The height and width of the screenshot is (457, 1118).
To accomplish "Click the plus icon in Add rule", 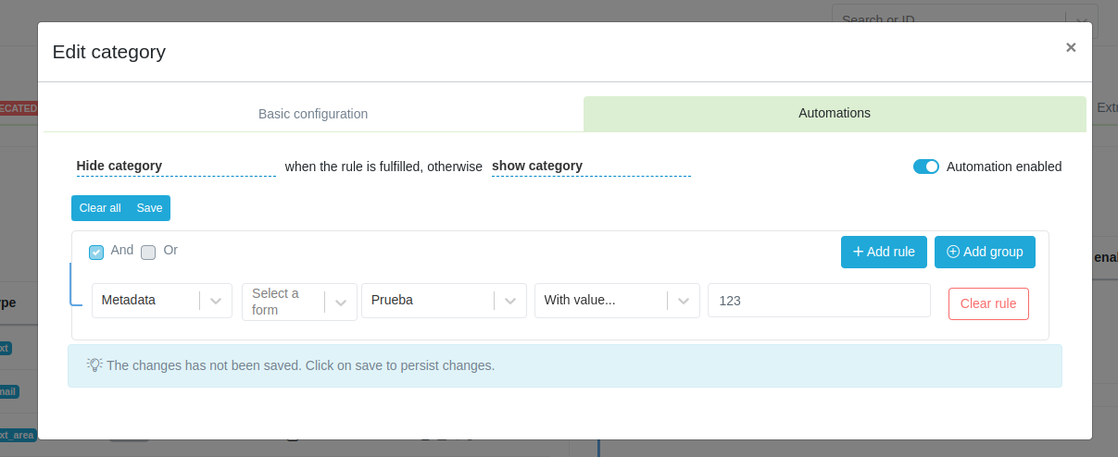I will point(858,252).
